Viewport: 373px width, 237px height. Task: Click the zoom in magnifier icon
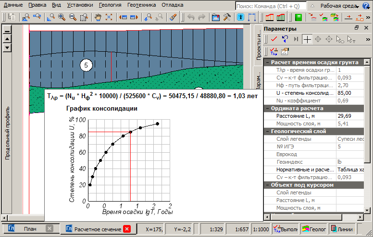coord(62,17)
